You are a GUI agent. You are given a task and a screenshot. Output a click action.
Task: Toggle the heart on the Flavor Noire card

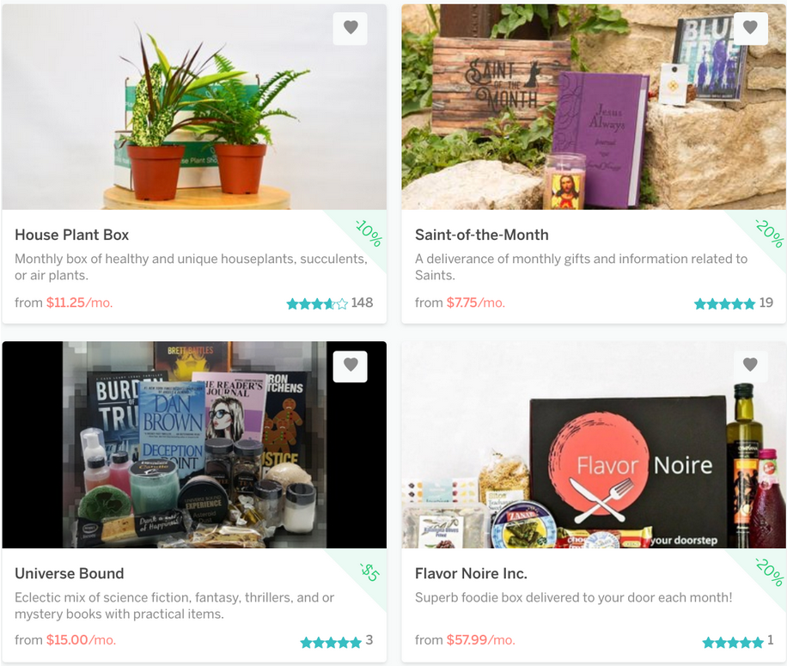(750, 365)
